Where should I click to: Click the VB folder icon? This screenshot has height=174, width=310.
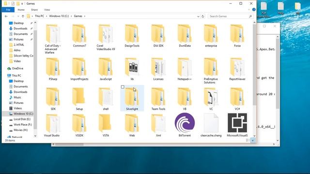(x=185, y=97)
